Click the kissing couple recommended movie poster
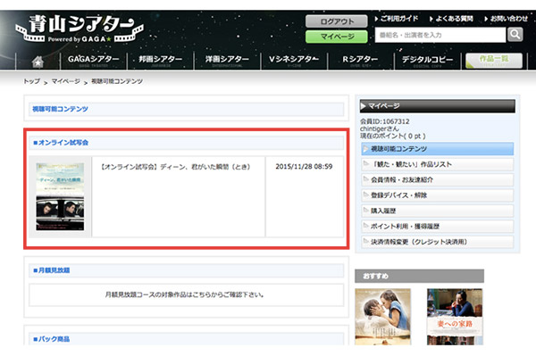Viewport: 536px width, 356px height. pyautogui.click(x=383, y=317)
